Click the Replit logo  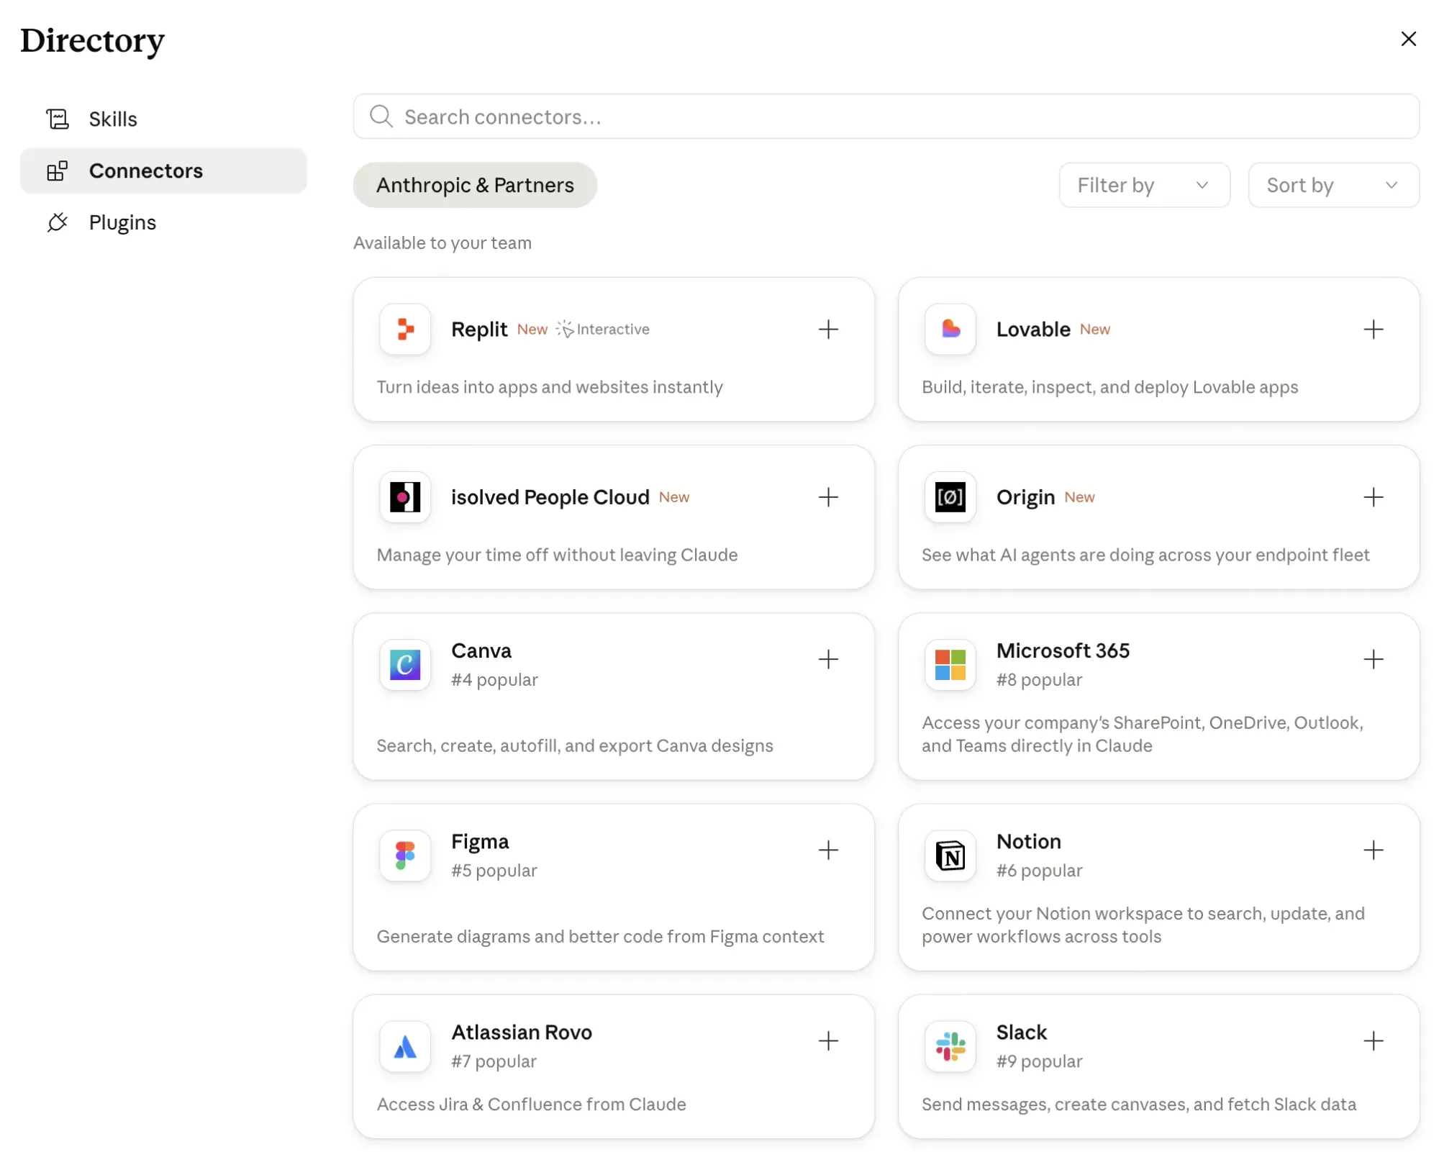tap(405, 330)
